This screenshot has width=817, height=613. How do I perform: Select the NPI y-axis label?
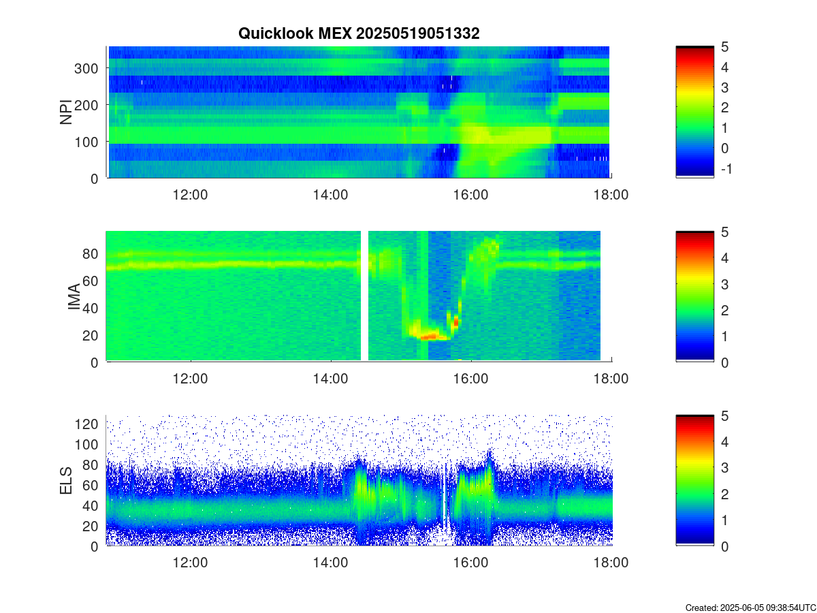pos(66,112)
